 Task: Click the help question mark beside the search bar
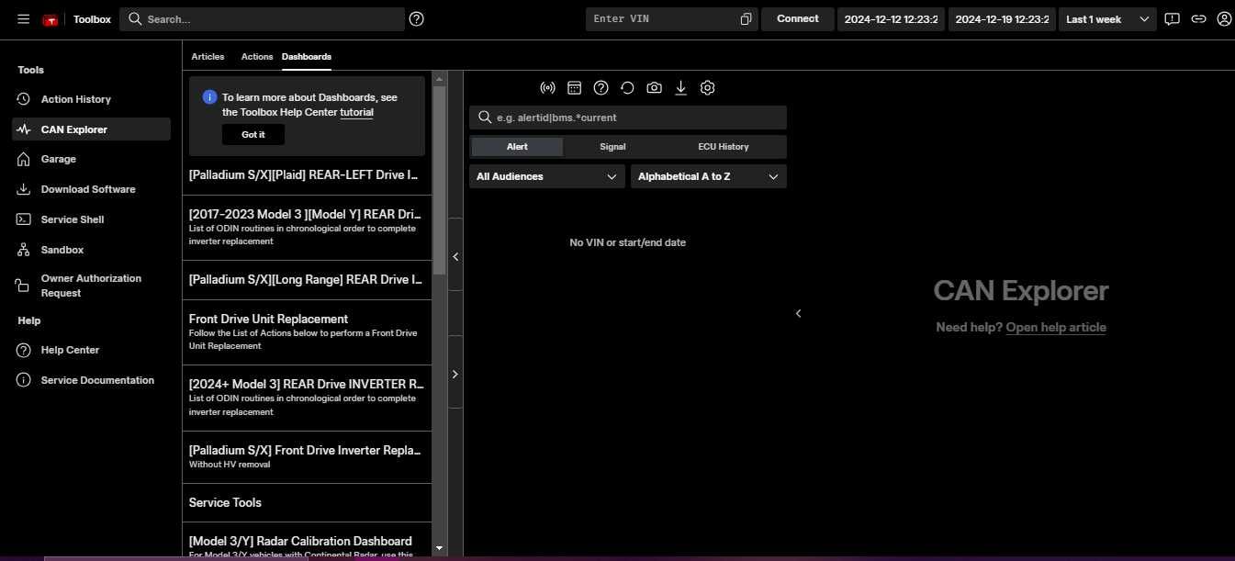click(416, 18)
